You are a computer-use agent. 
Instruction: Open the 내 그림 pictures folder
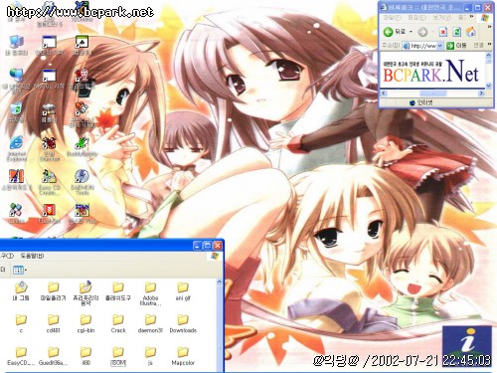[21, 291]
